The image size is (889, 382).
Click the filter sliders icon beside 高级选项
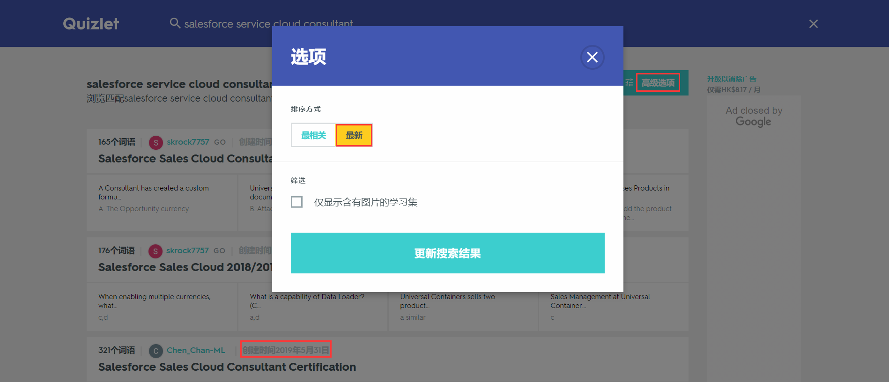629,82
